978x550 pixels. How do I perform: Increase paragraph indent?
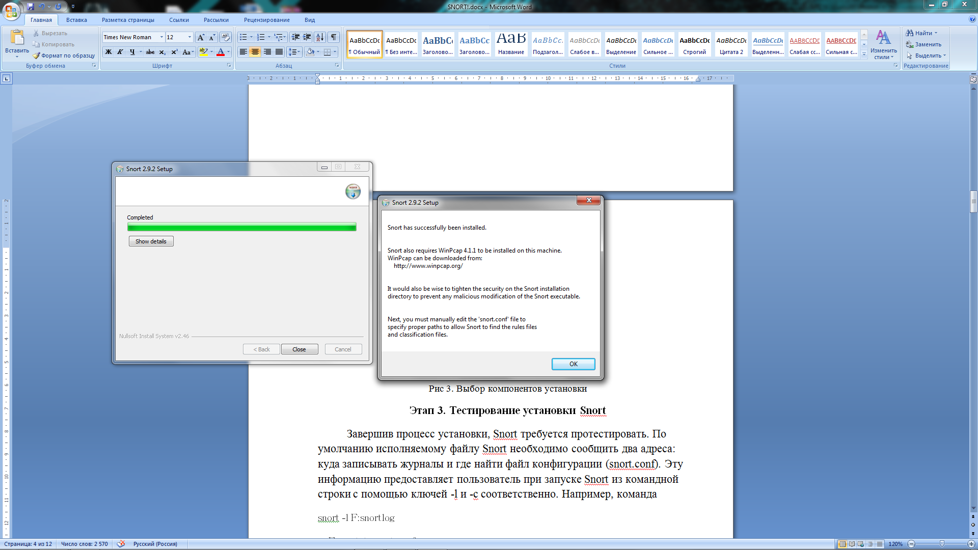coord(307,37)
